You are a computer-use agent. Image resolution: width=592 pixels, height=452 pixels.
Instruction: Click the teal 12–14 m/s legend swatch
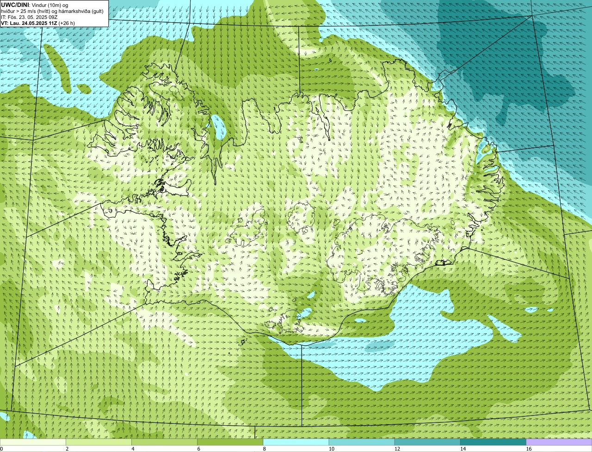click(427, 442)
